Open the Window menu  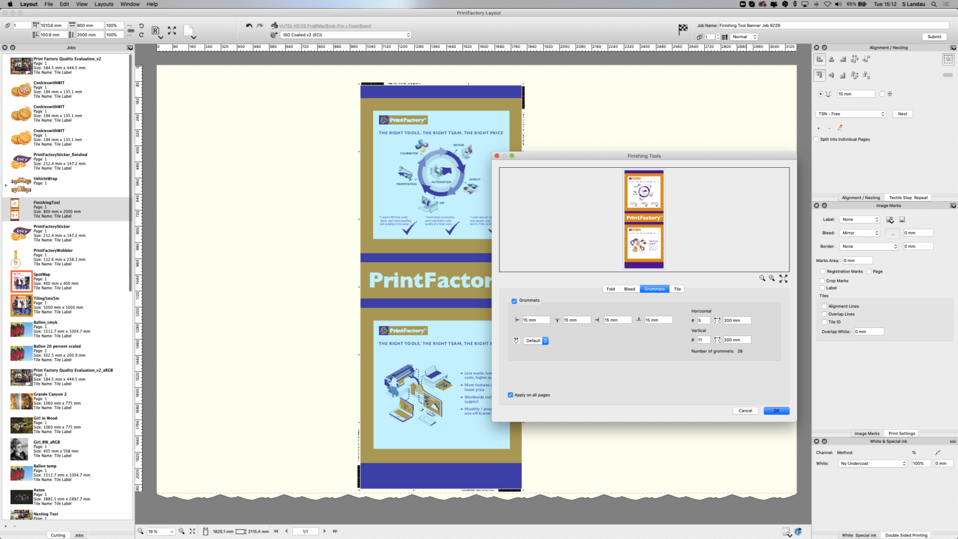(x=130, y=4)
